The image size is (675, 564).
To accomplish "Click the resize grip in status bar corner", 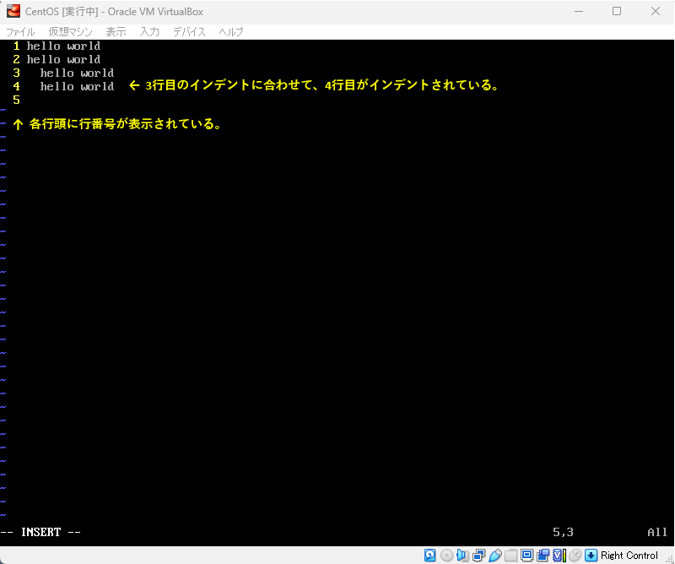I will pyautogui.click(x=669, y=559).
